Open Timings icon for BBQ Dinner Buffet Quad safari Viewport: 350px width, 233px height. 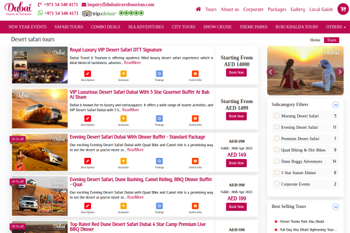click(x=159, y=206)
